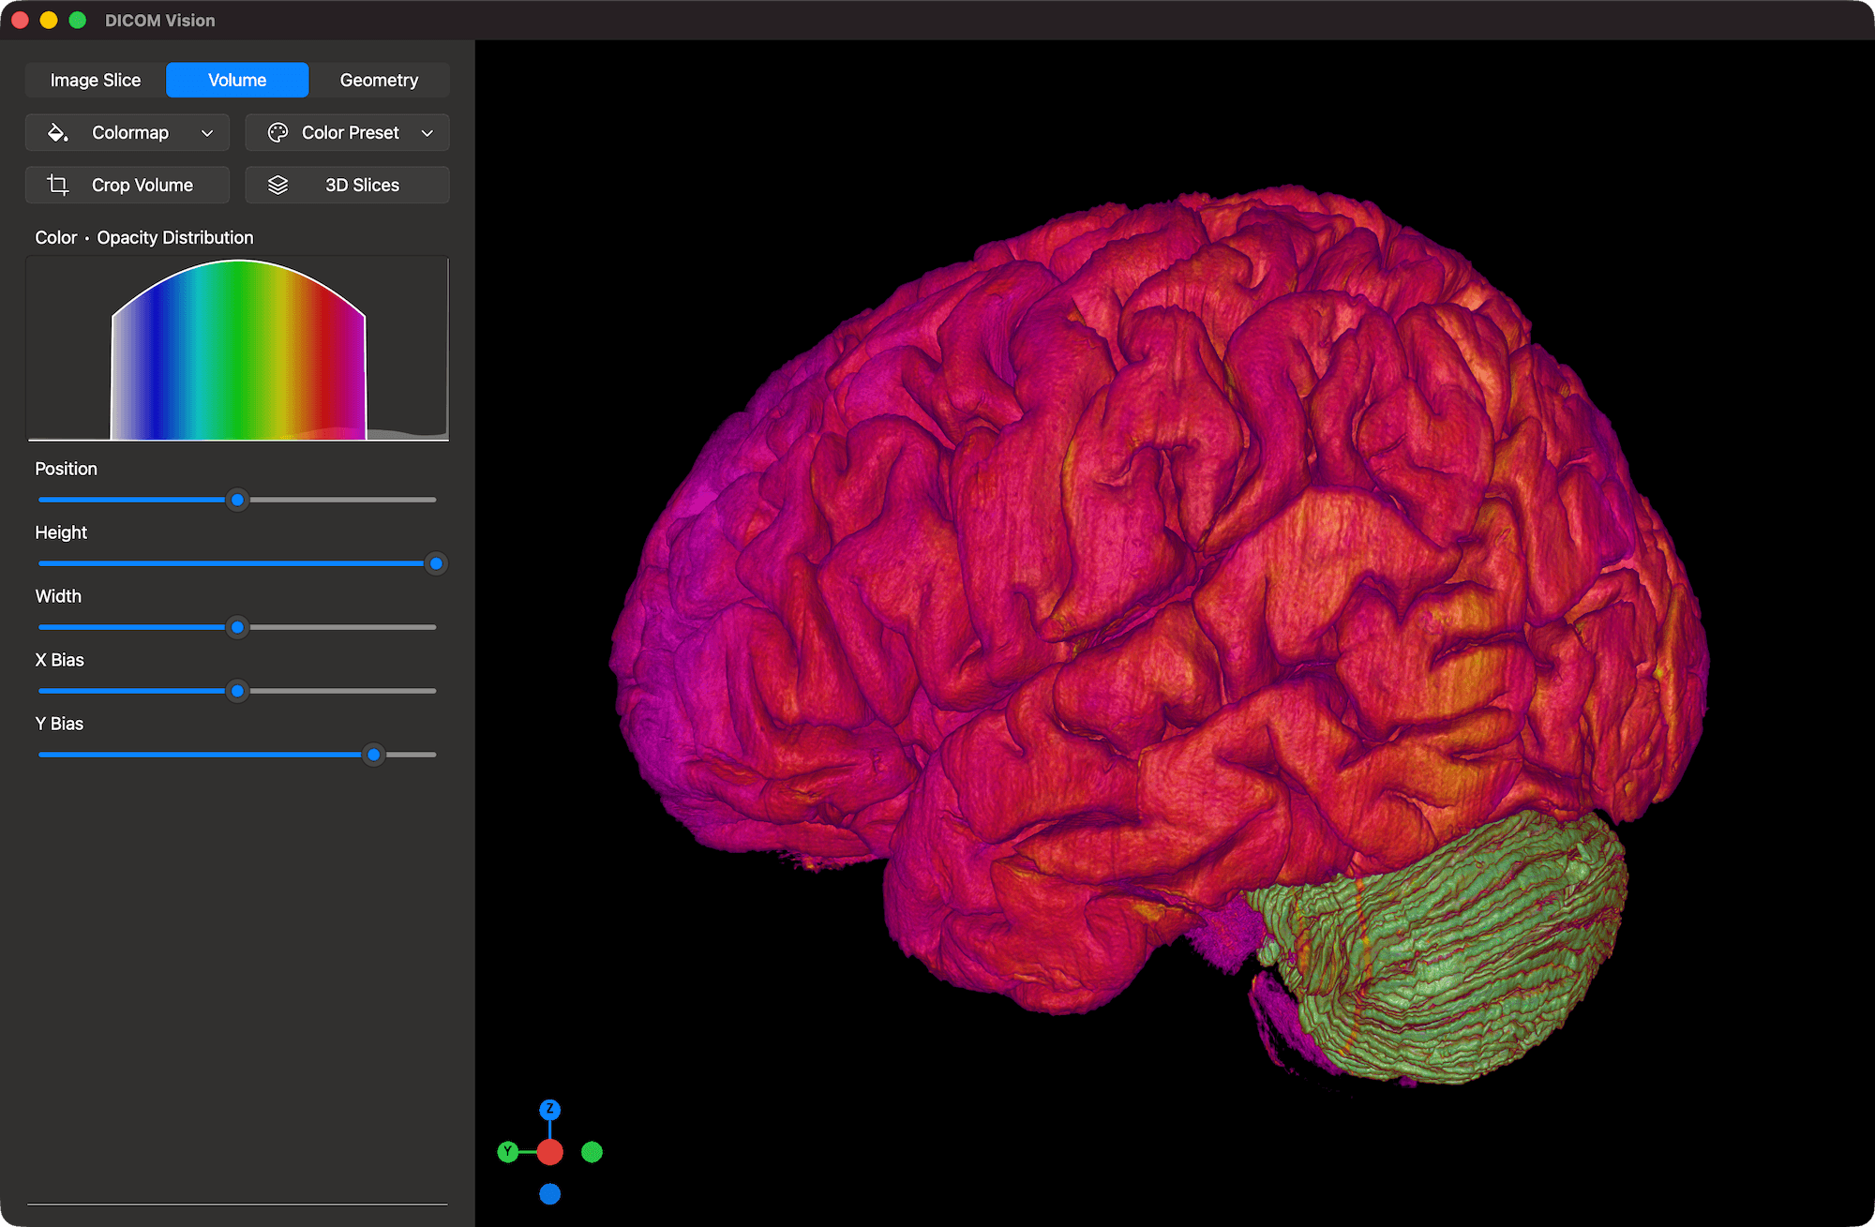
Task: Click the blue sphere below the orientation gizmo
Action: tap(549, 1193)
